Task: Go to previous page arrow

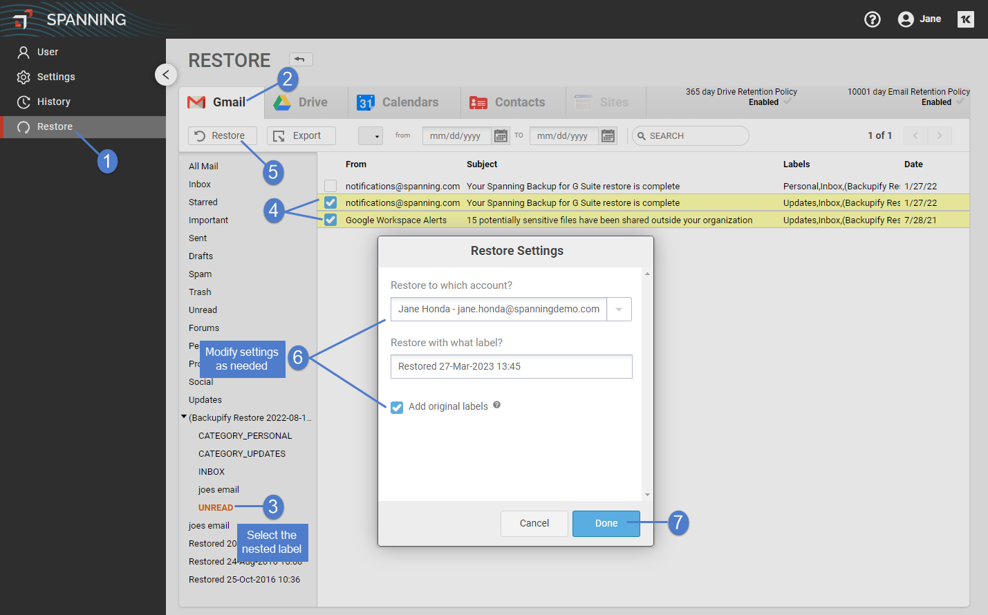Action: point(915,135)
